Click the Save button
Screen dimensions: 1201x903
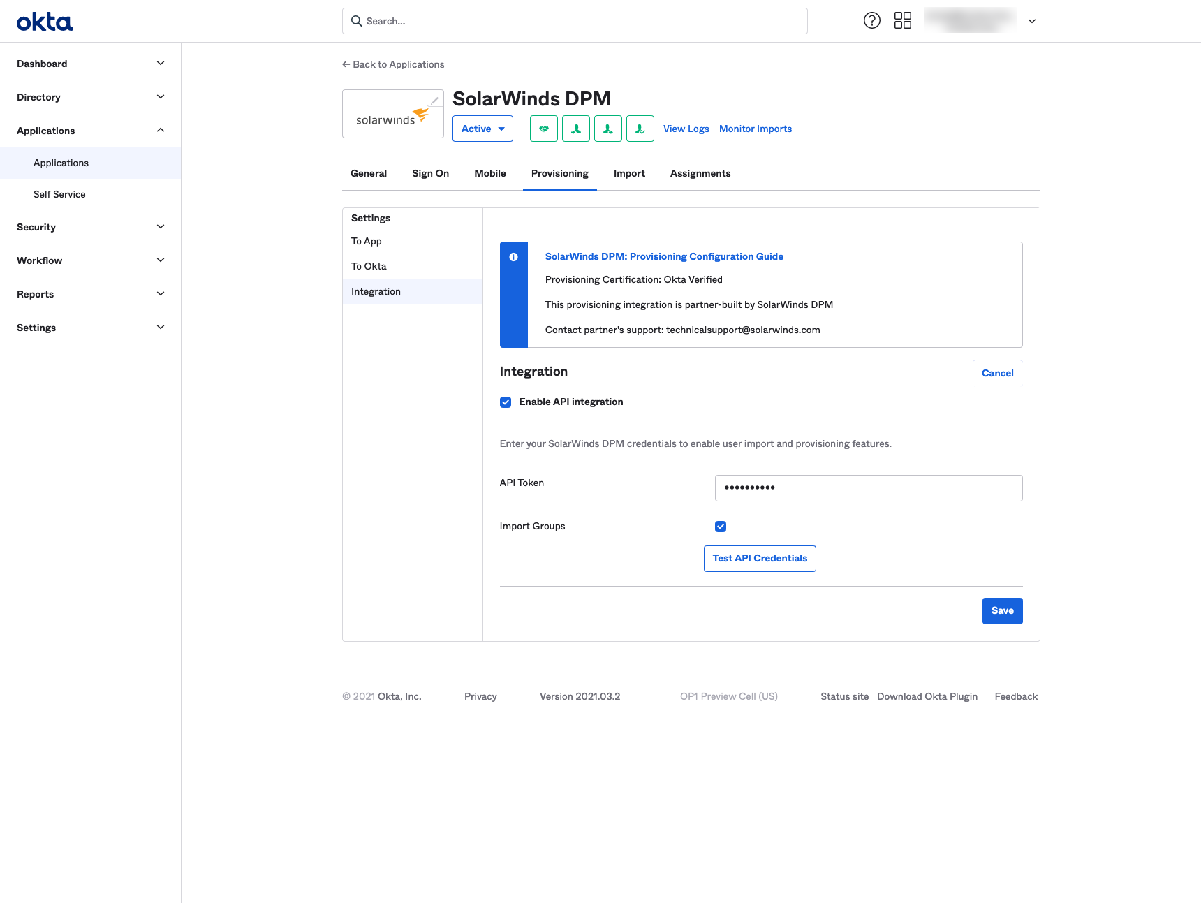click(1002, 610)
